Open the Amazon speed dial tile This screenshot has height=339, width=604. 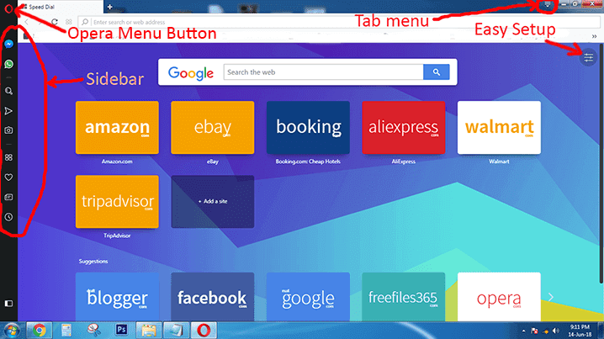click(117, 128)
